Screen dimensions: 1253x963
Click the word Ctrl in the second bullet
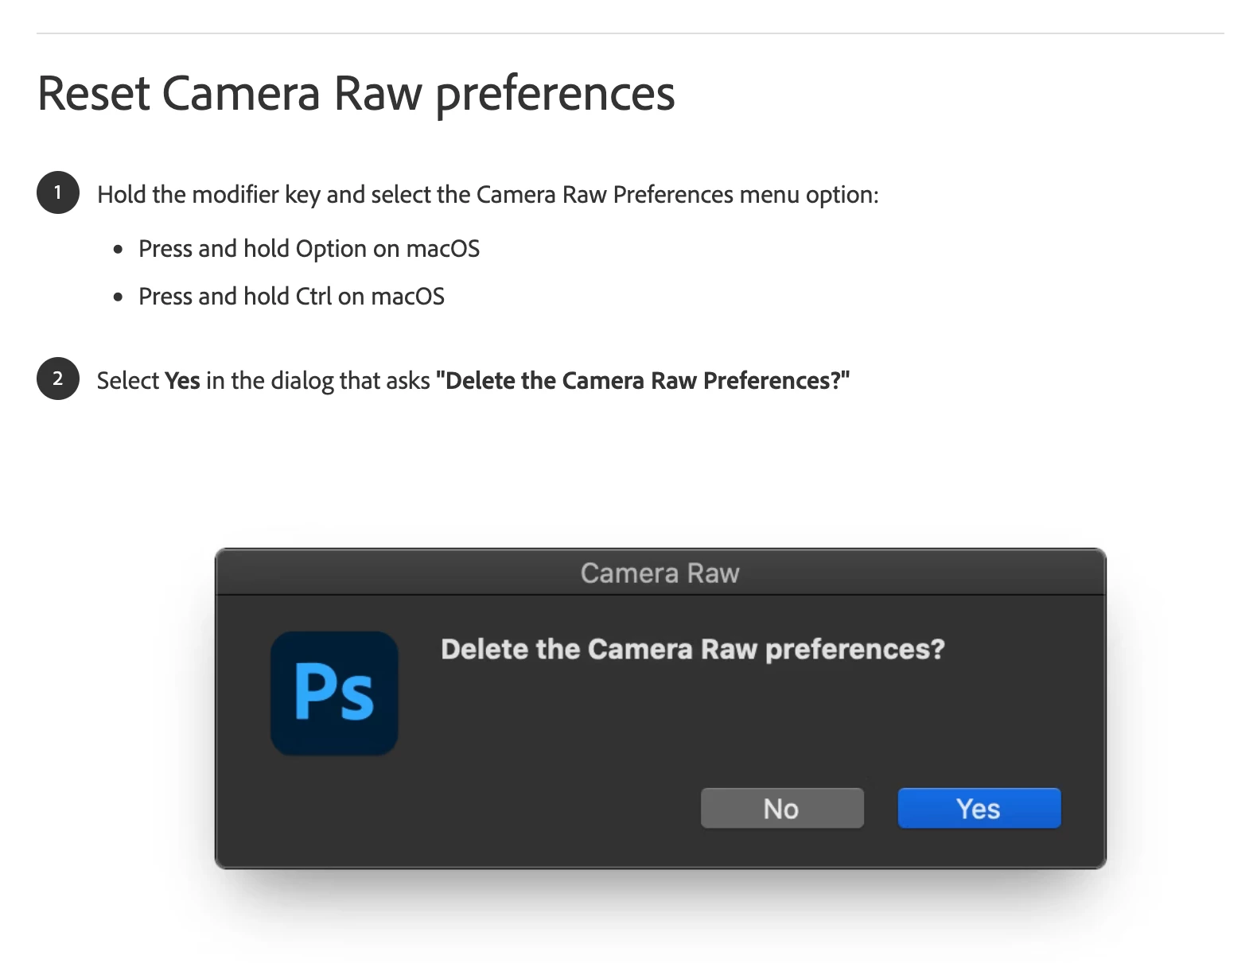(x=313, y=297)
